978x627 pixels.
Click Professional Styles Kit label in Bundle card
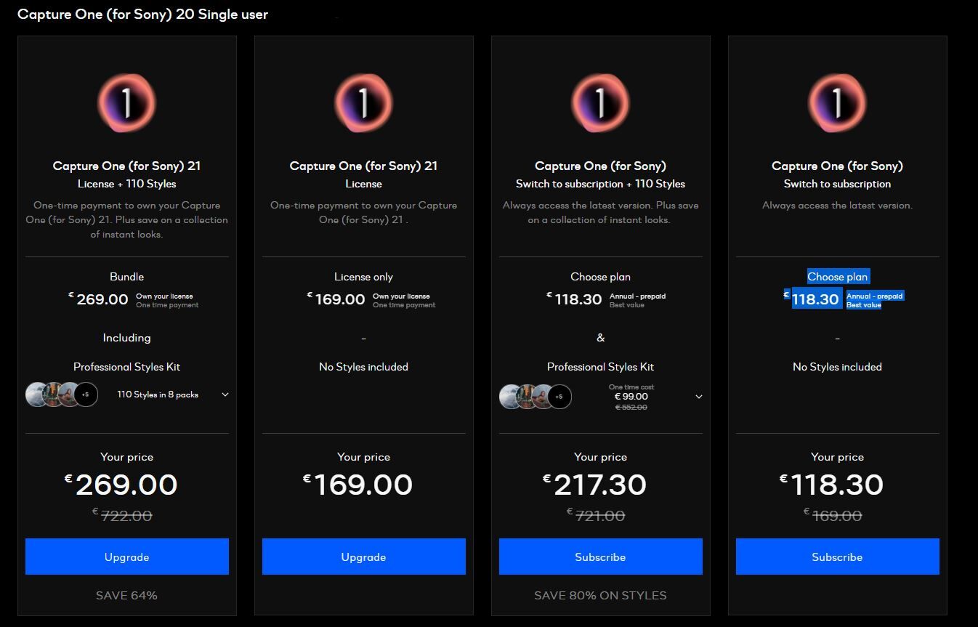[x=127, y=367]
